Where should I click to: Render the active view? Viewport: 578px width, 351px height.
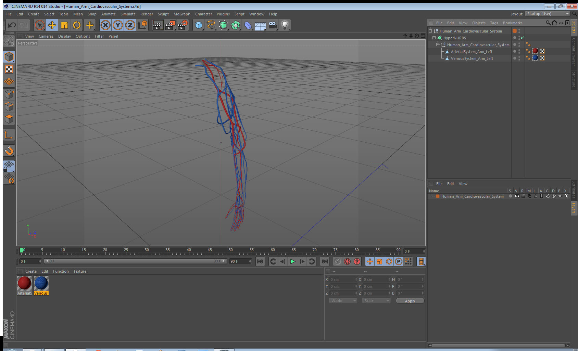point(157,25)
